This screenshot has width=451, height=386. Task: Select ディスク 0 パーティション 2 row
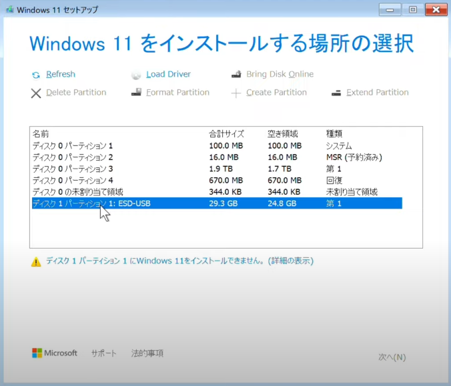pos(217,157)
